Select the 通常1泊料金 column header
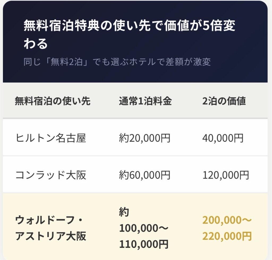 145,101
